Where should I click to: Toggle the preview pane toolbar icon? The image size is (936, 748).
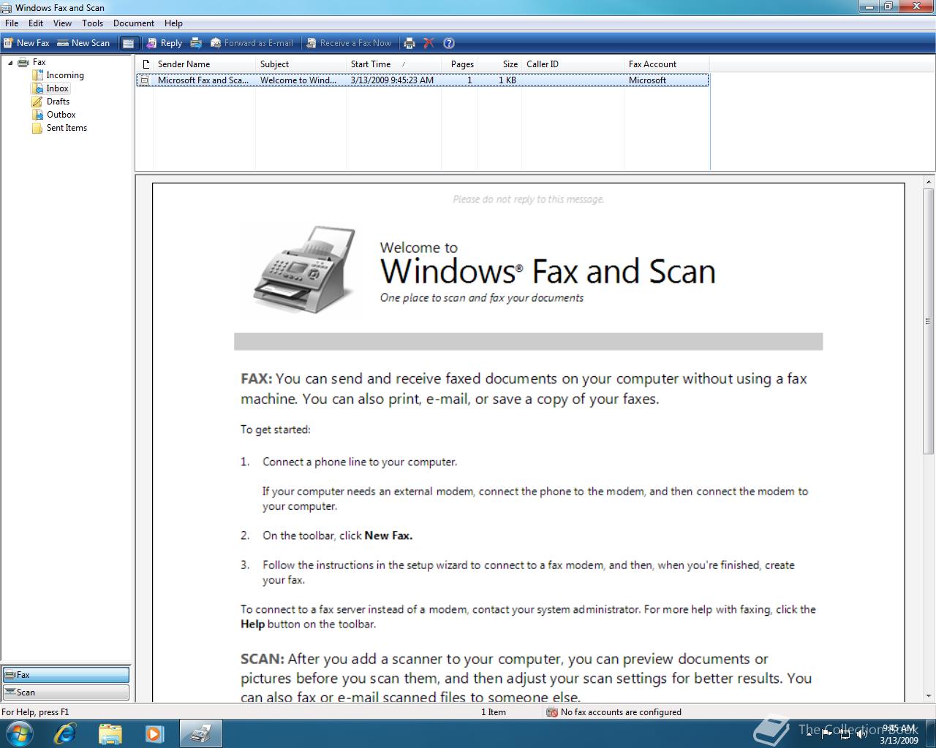click(x=128, y=43)
